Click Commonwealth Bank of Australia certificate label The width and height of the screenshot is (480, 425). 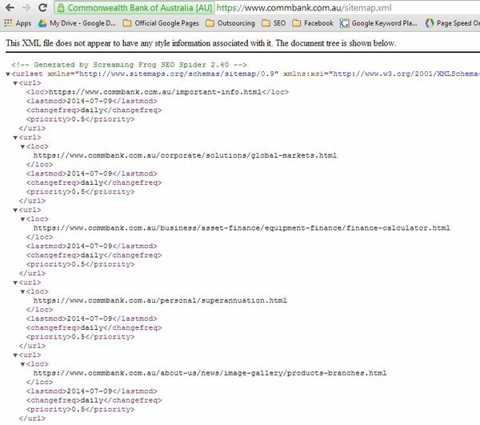[140, 8]
